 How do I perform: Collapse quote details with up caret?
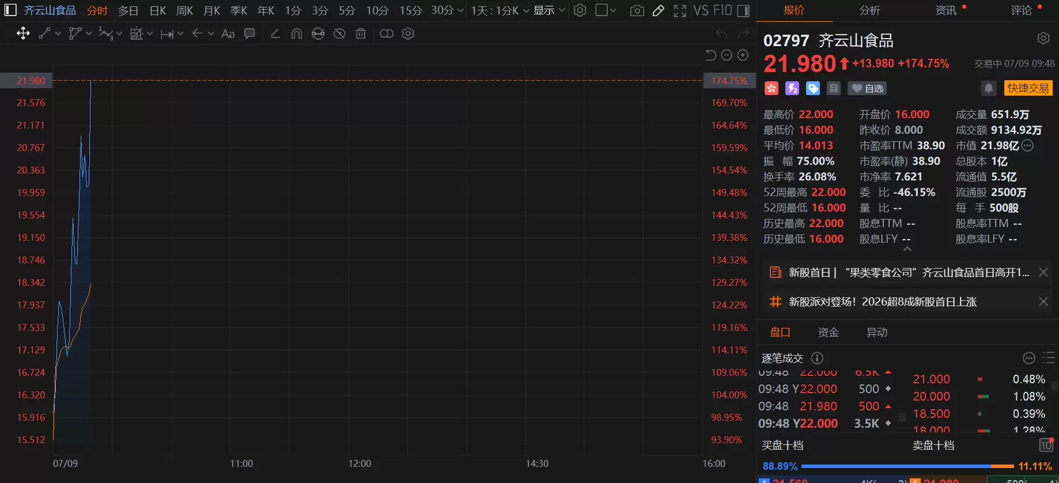coord(907,249)
